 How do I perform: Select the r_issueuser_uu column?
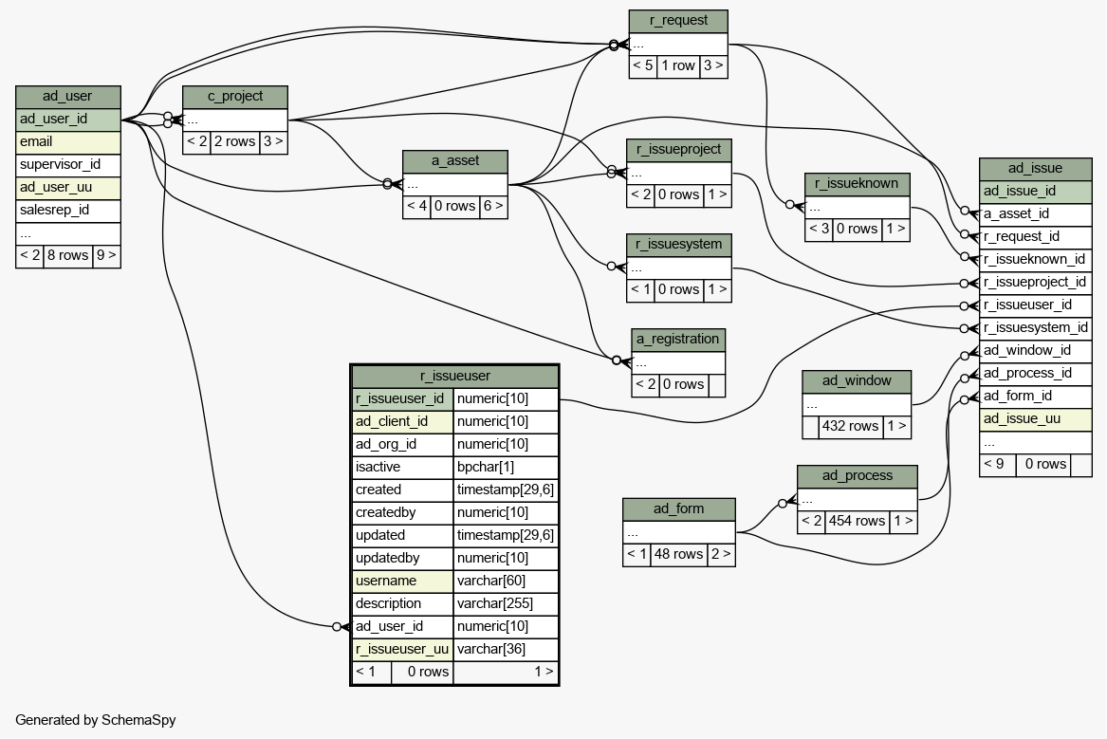click(402, 650)
